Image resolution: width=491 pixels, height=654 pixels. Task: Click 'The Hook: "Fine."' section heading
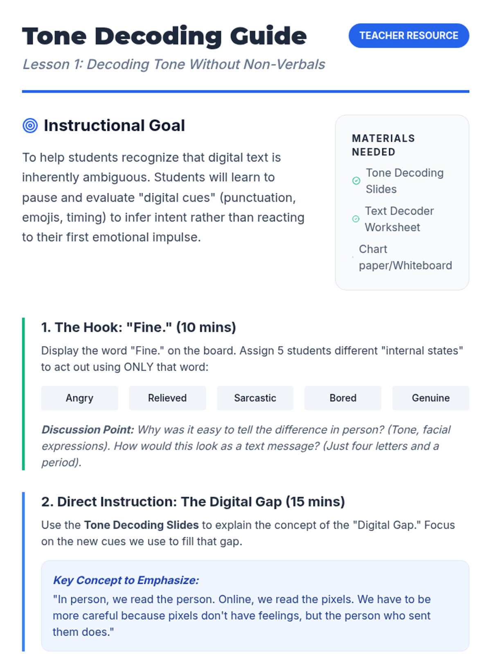(138, 327)
